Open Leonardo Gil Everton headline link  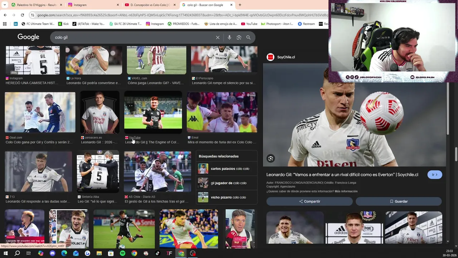342,175
